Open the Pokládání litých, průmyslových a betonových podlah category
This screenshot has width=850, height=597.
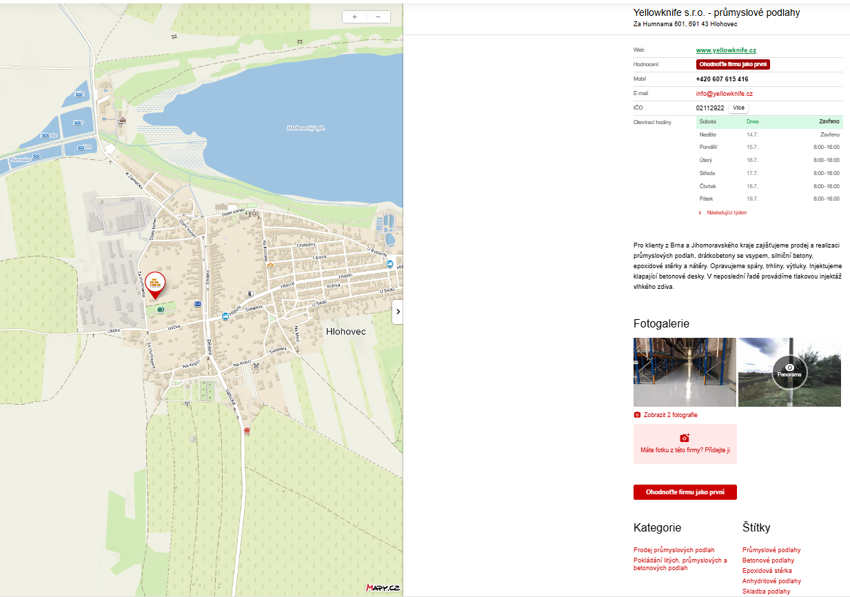click(680, 565)
